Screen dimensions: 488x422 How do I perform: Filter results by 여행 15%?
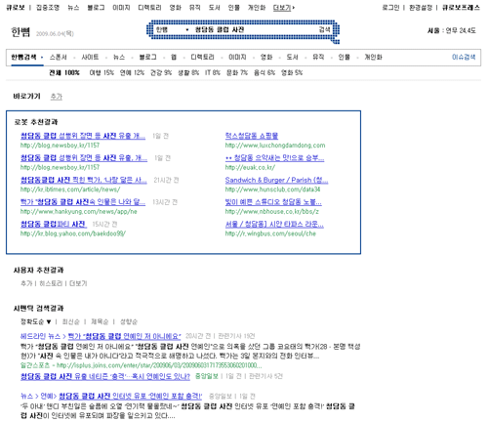click(102, 72)
